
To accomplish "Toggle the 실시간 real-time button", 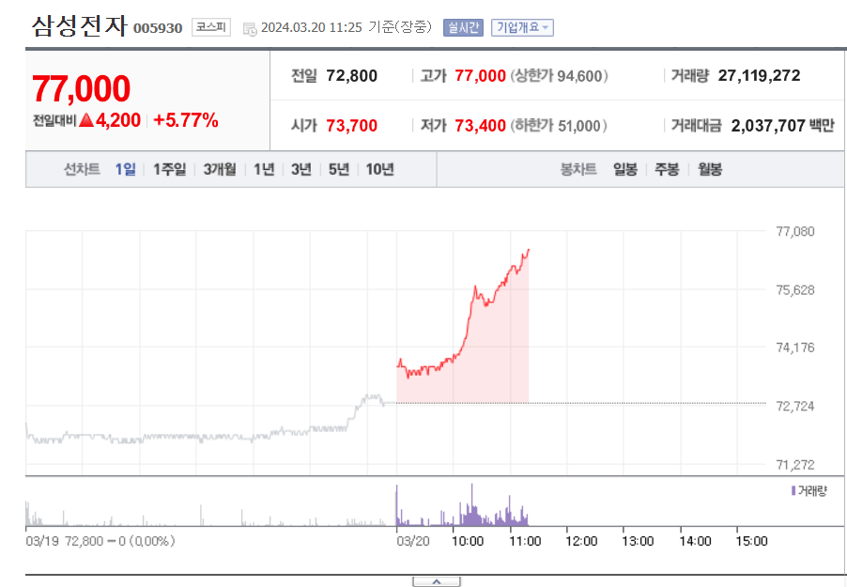I will click(x=463, y=27).
